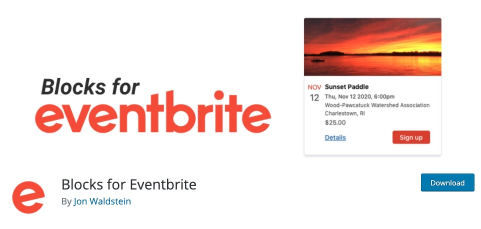The width and height of the screenshot is (481, 229).
Task: Click the Wood-Pawcatuck Watershed Association venue text
Action: click(x=377, y=105)
